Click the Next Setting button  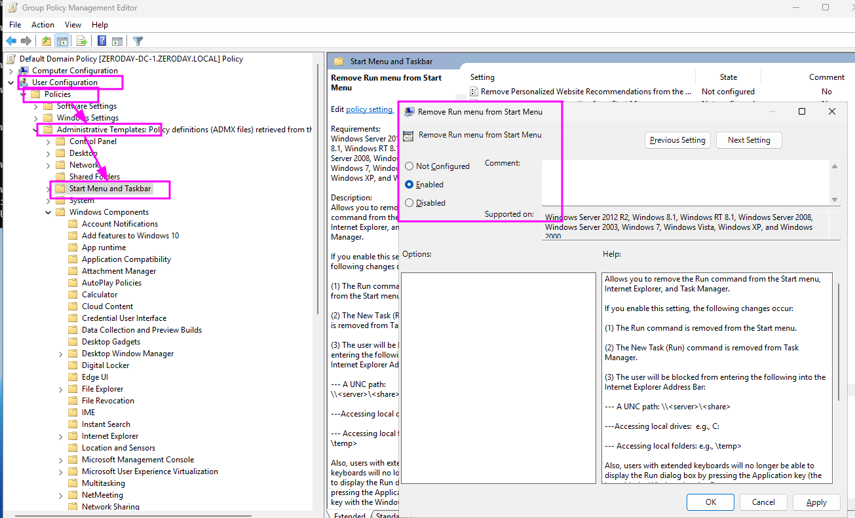[749, 140]
